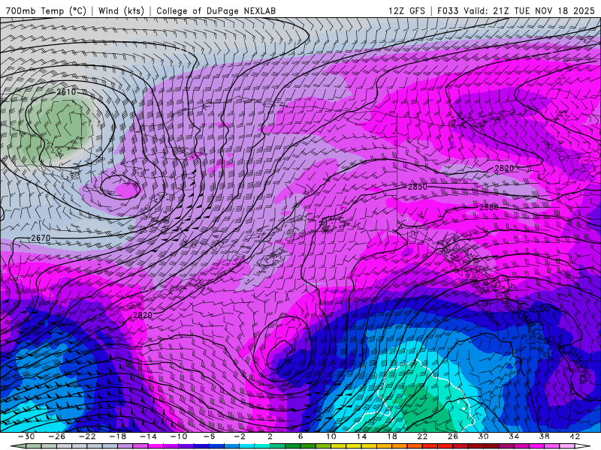Viewport: 601px width, 450px height.
Task: Click the 2610 height contour label
Action: 66,91
